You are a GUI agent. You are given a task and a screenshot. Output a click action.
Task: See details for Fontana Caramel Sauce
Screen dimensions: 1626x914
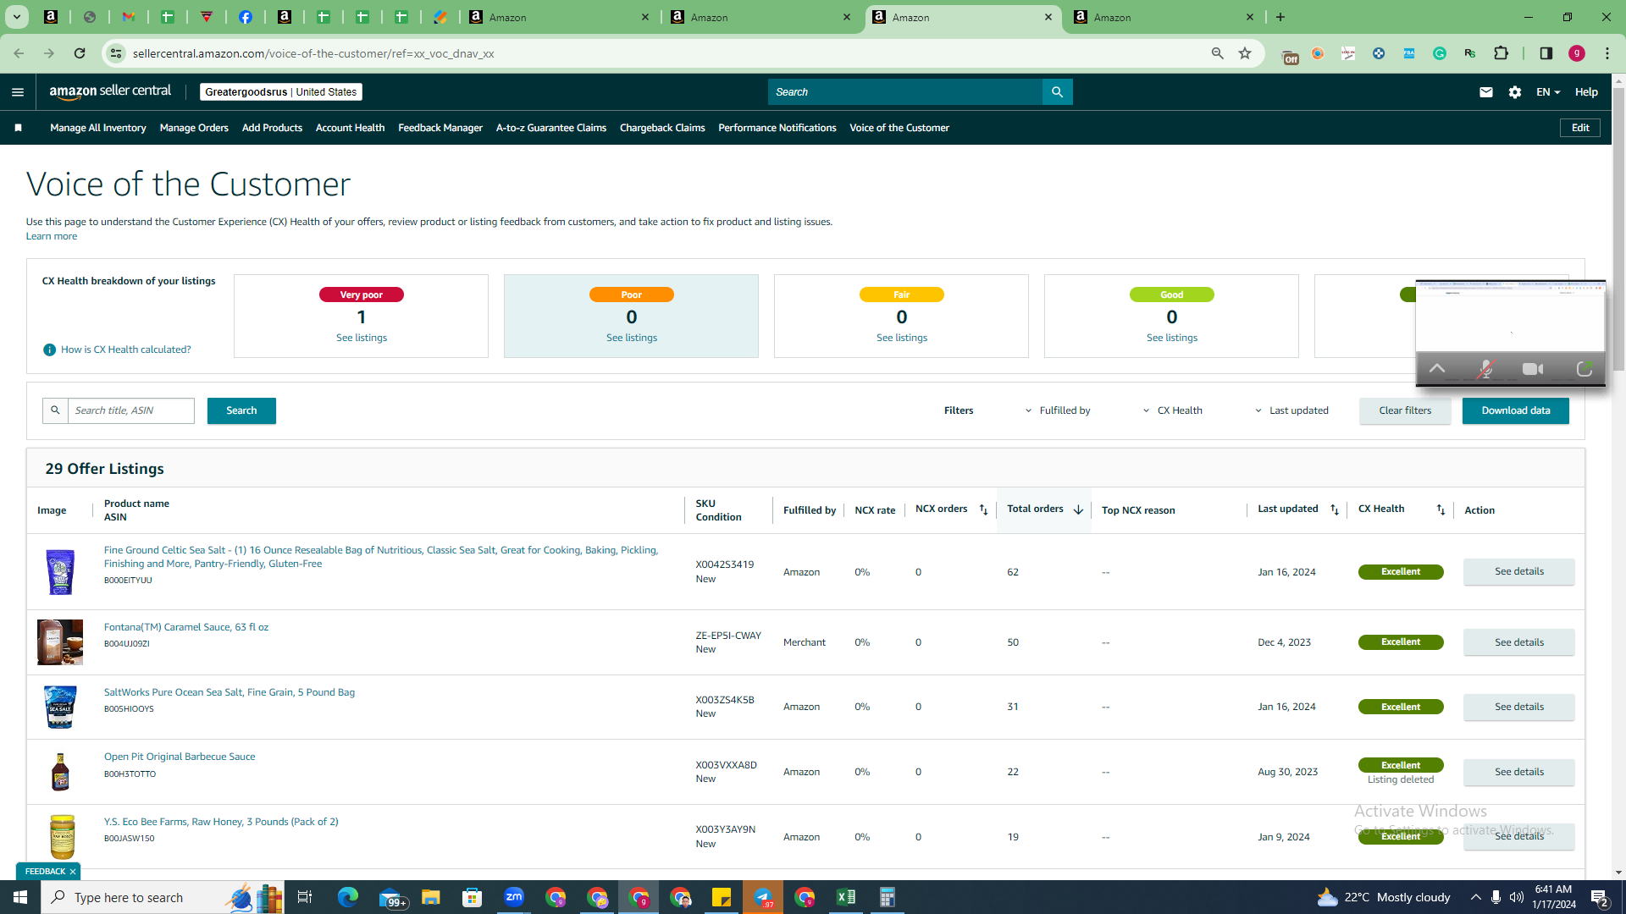(x=1519, y=642)
